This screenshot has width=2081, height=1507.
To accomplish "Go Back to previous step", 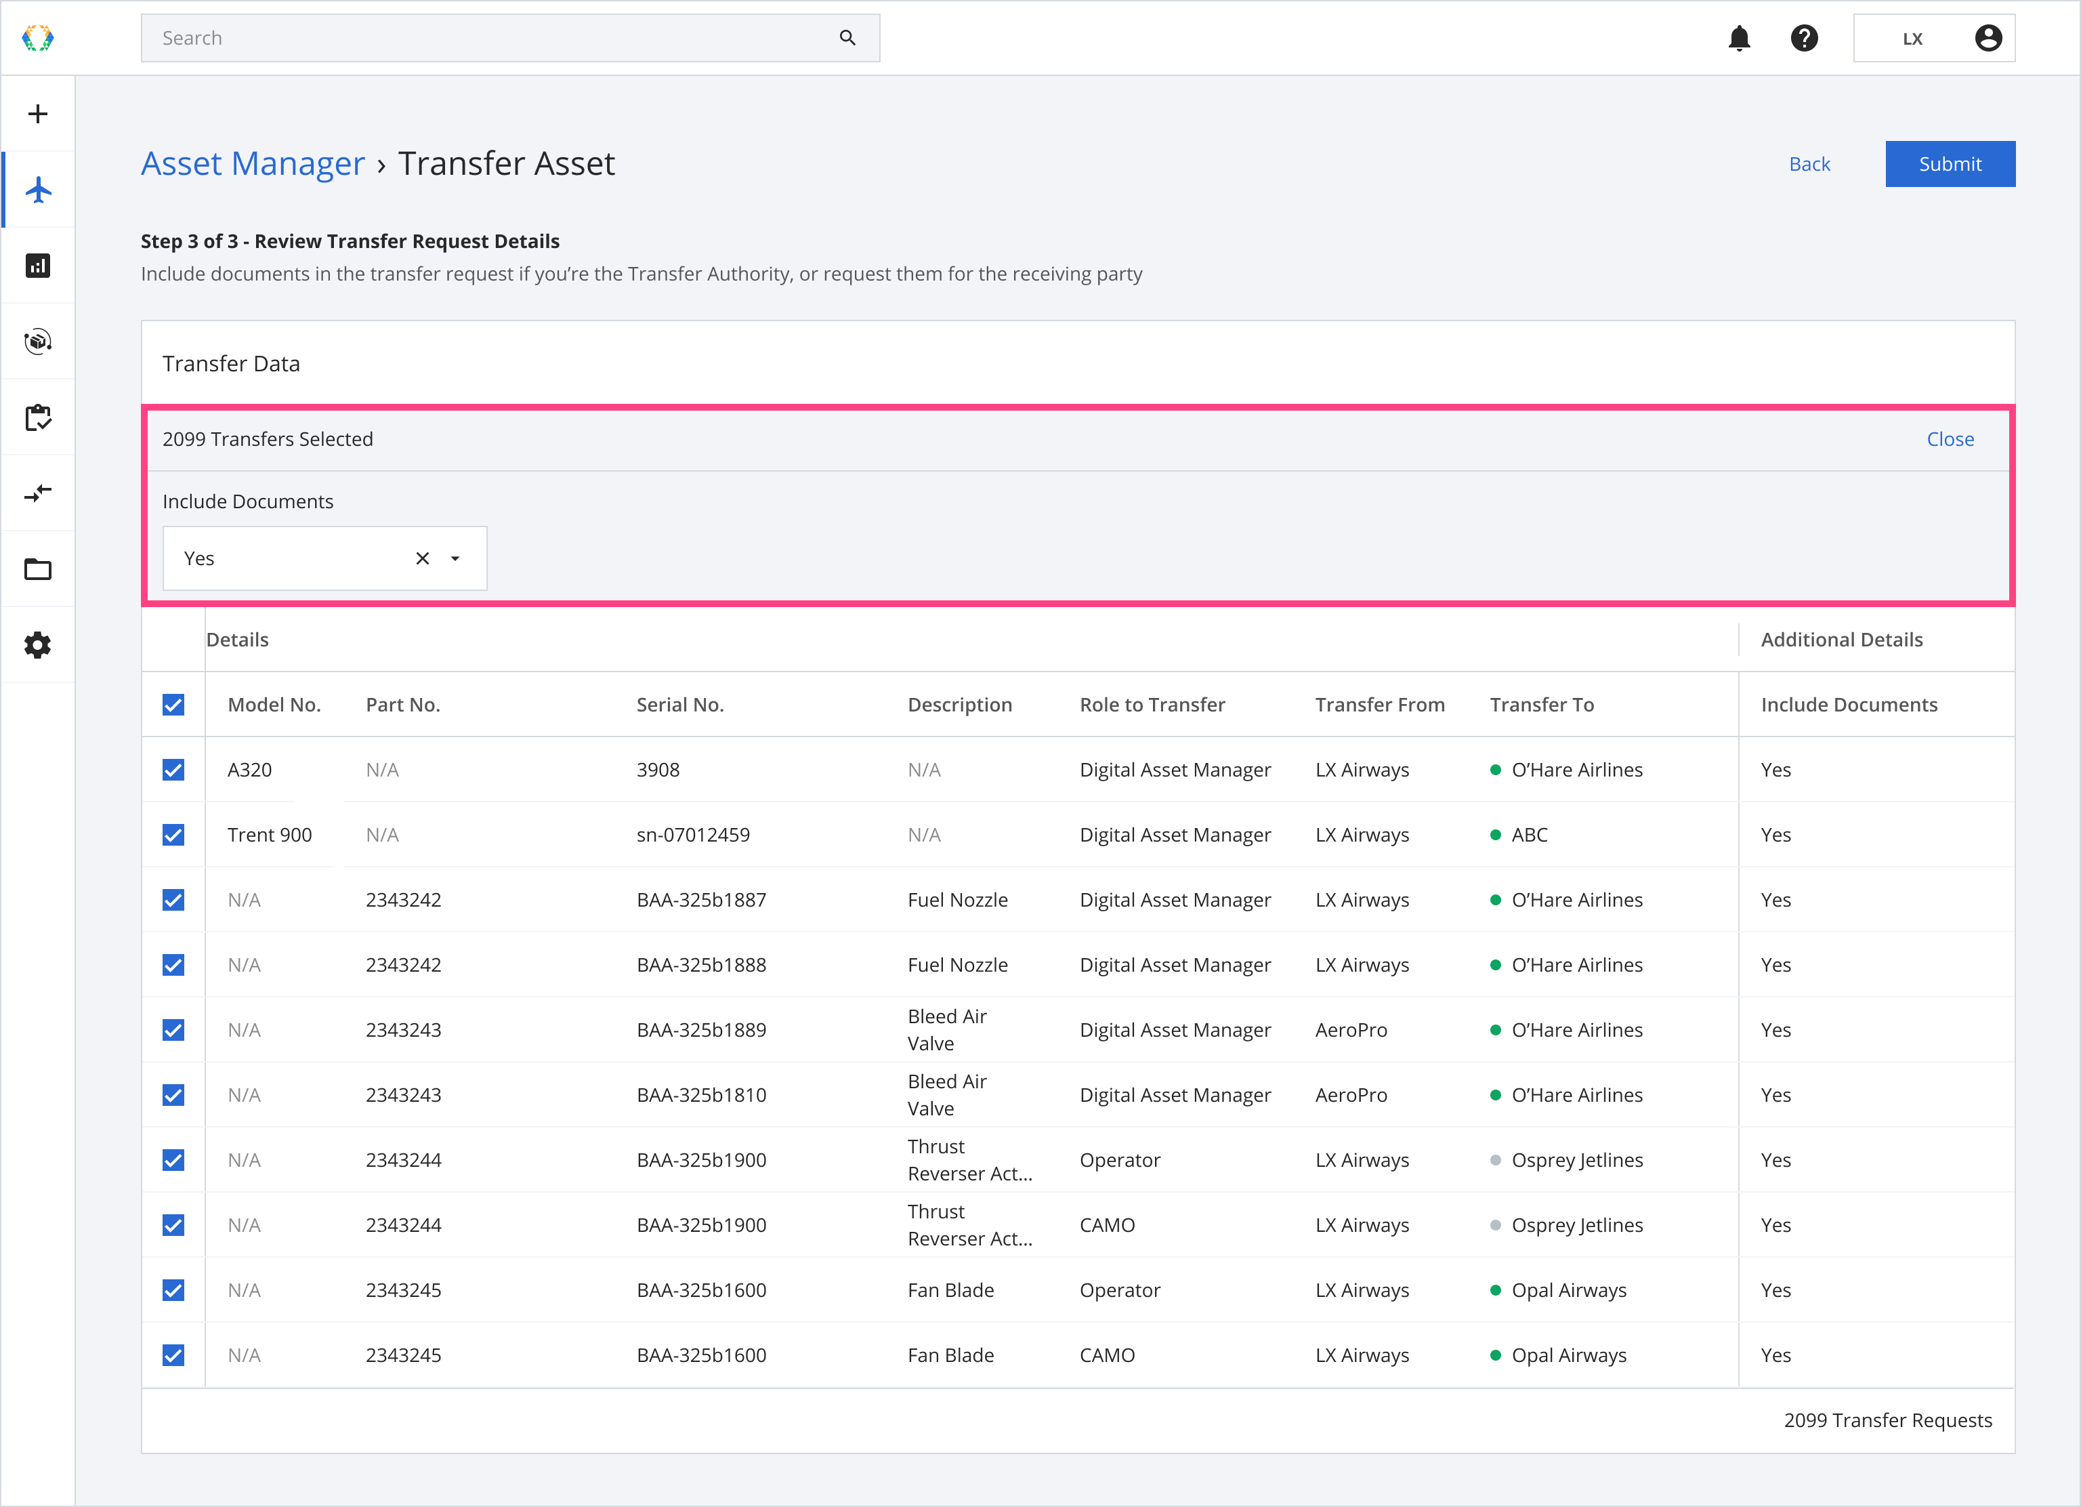I will point(1809,163).
